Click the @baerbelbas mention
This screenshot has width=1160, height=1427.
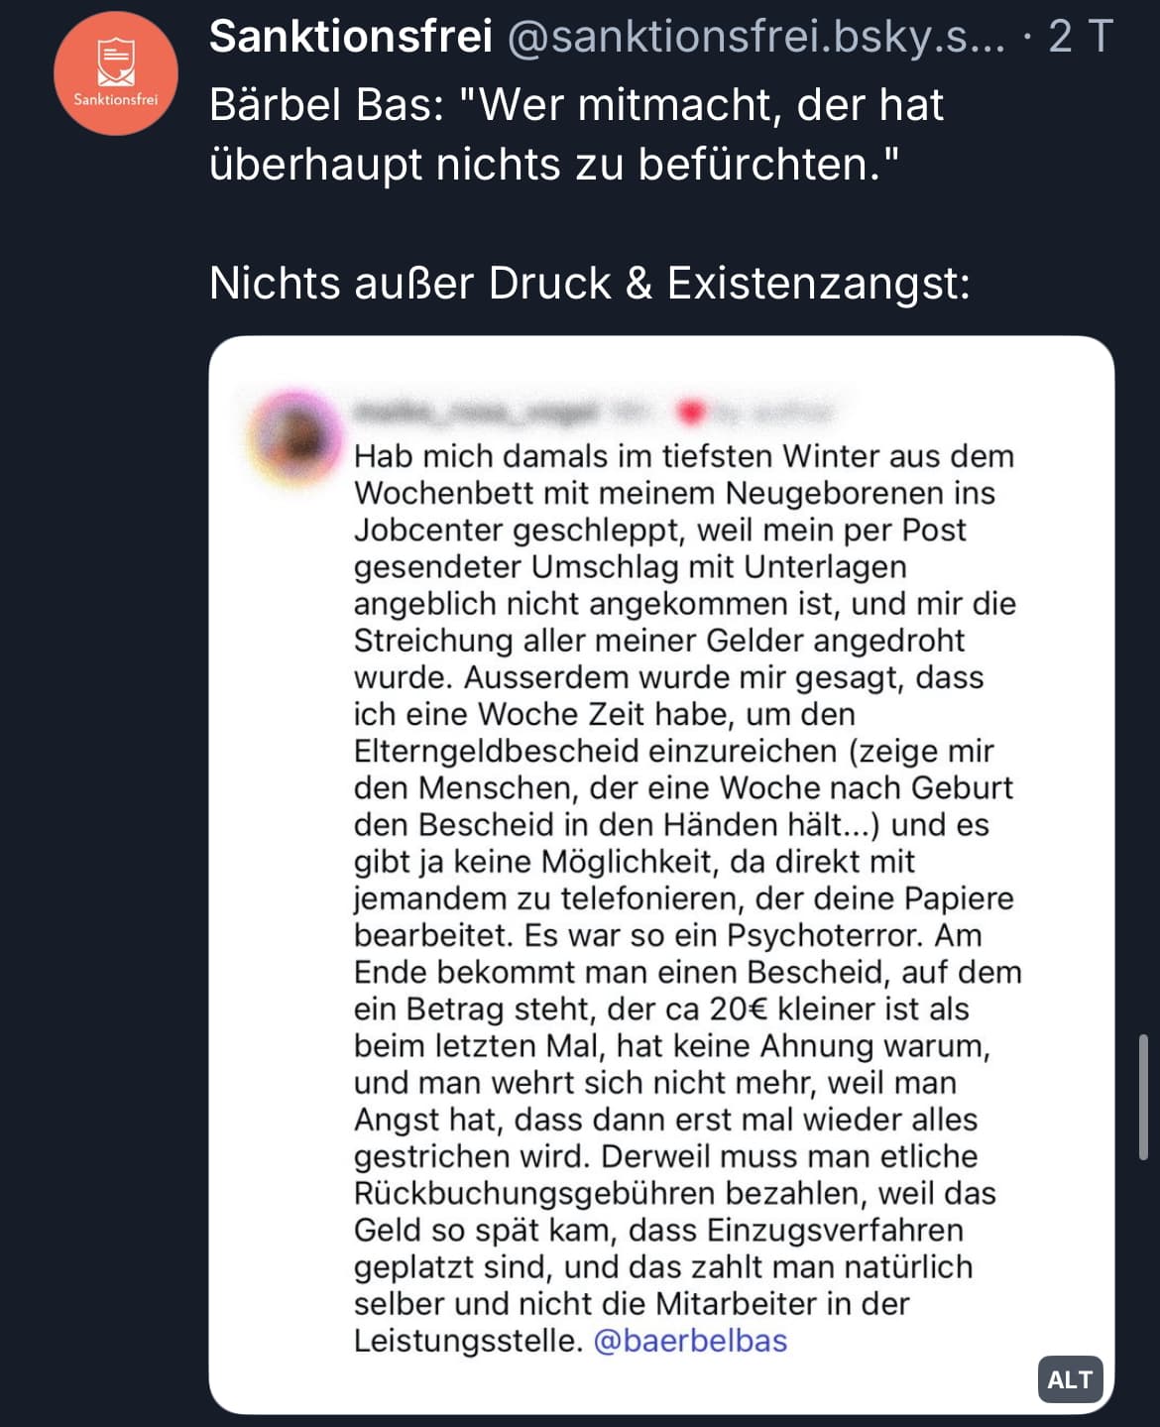pyautogui.click(x=690, y=1341)
